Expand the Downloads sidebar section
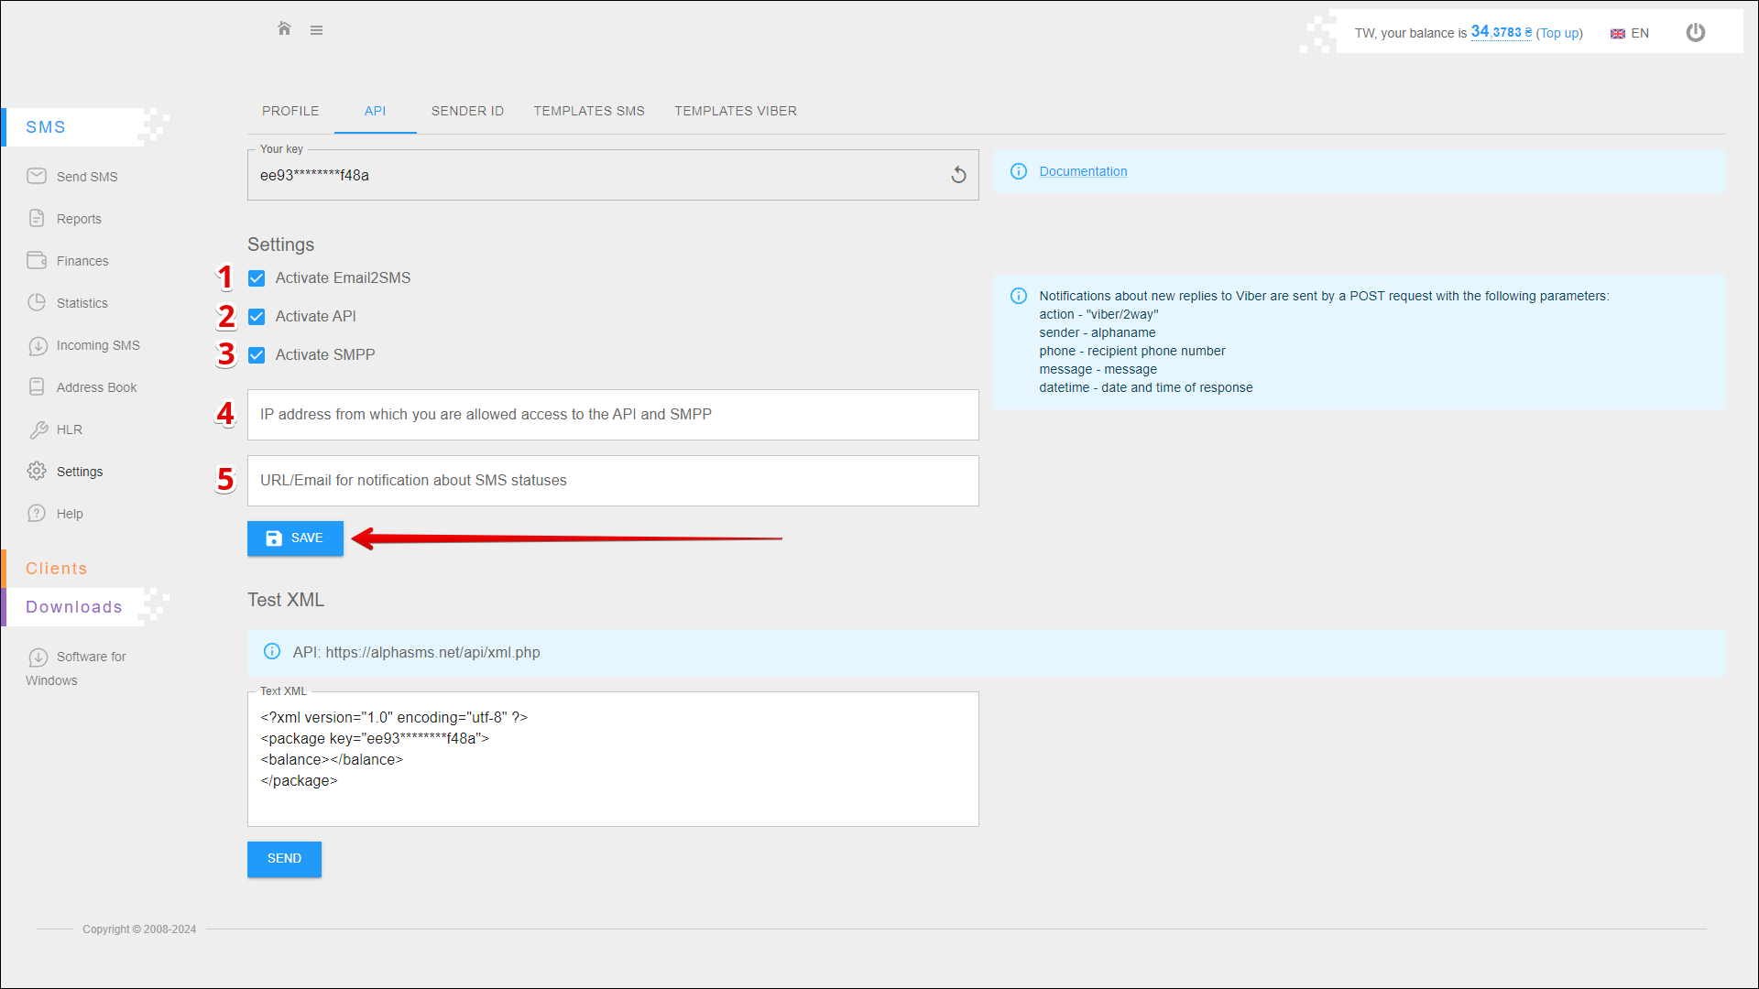1759x989 pixels. tap(73, 607)
